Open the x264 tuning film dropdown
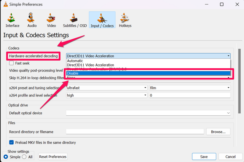This screenshot has height=162, width=244. coord(189,88)
